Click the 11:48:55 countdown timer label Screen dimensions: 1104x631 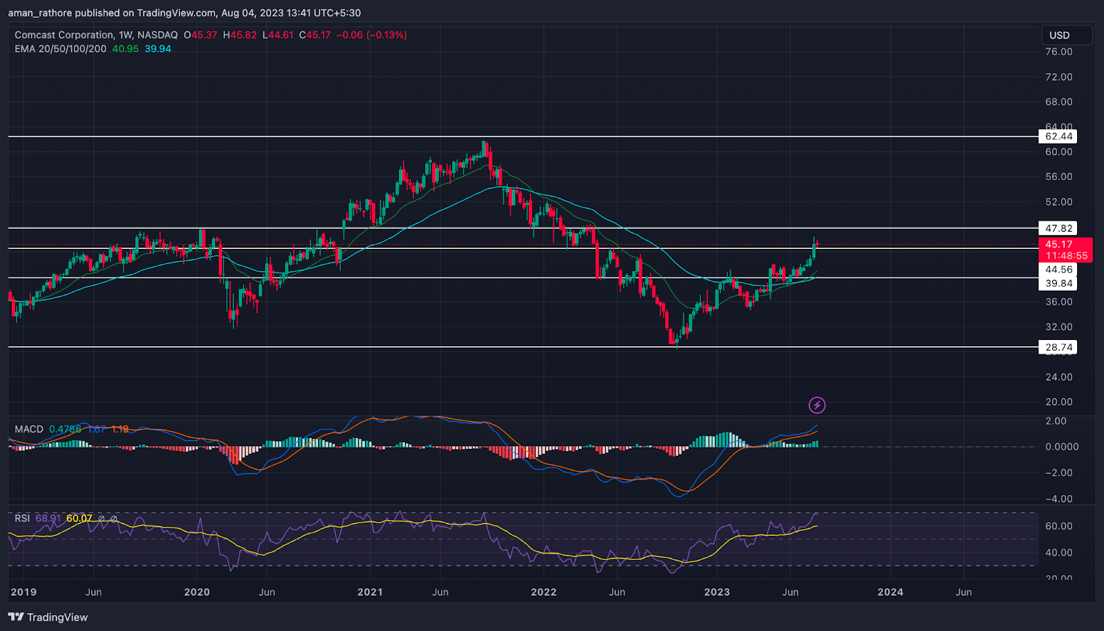(x=1066, y=256)
